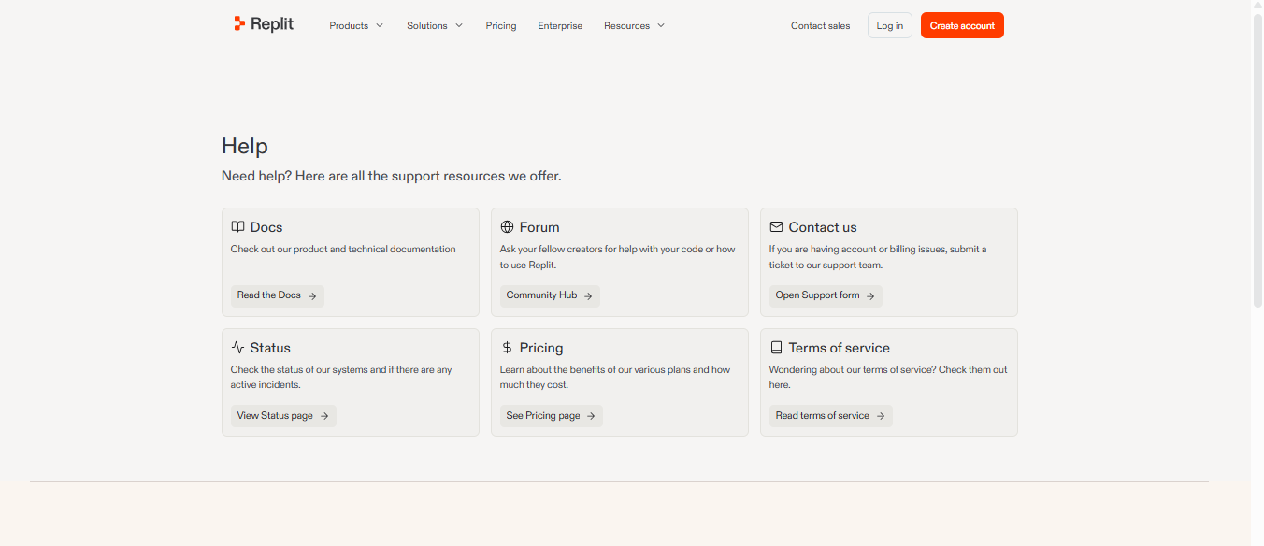Click the Replit logo icon
1264x546 pixels.
tap(239, 24)
